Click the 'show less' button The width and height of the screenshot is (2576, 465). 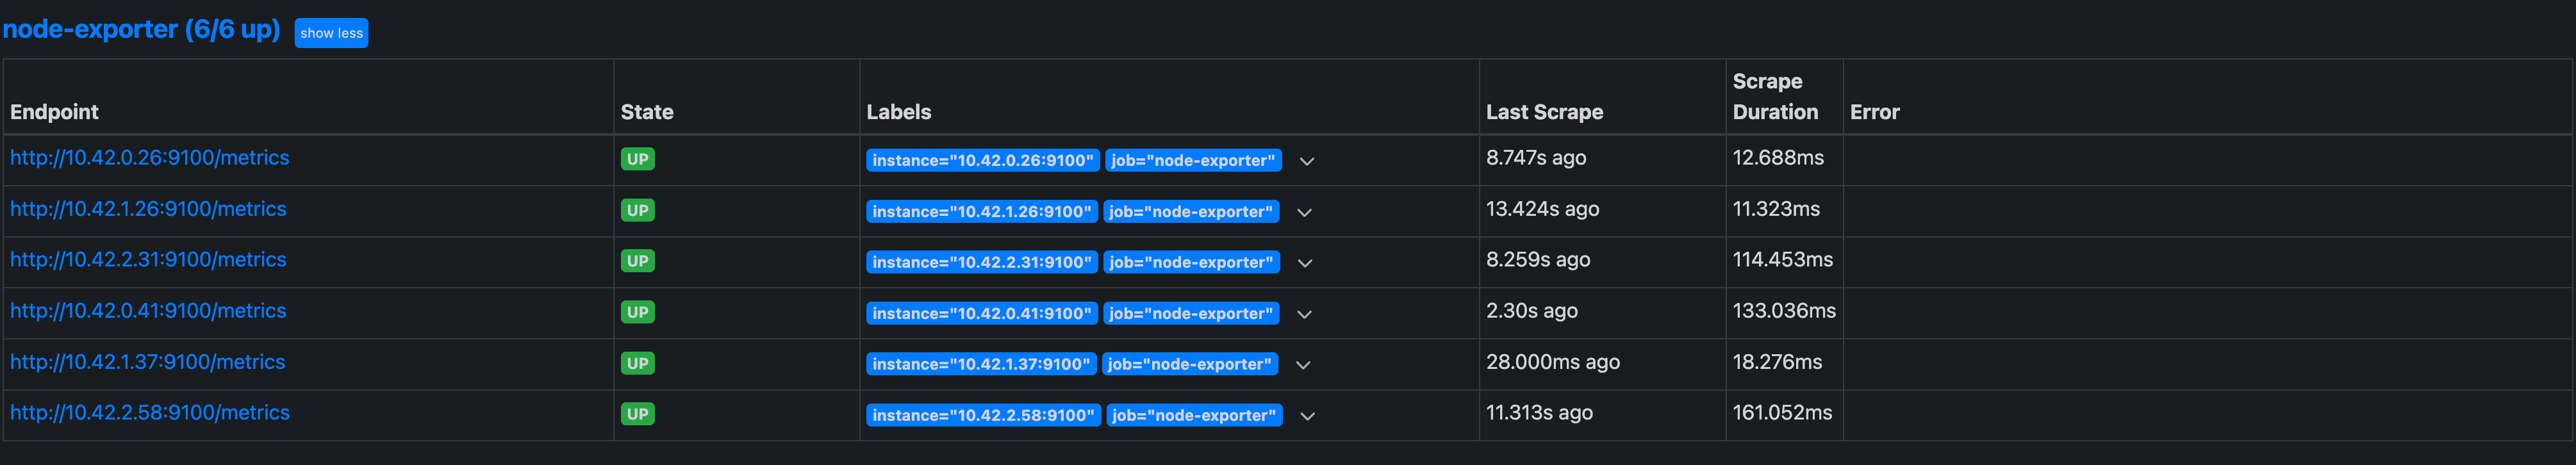click(331, 33)
